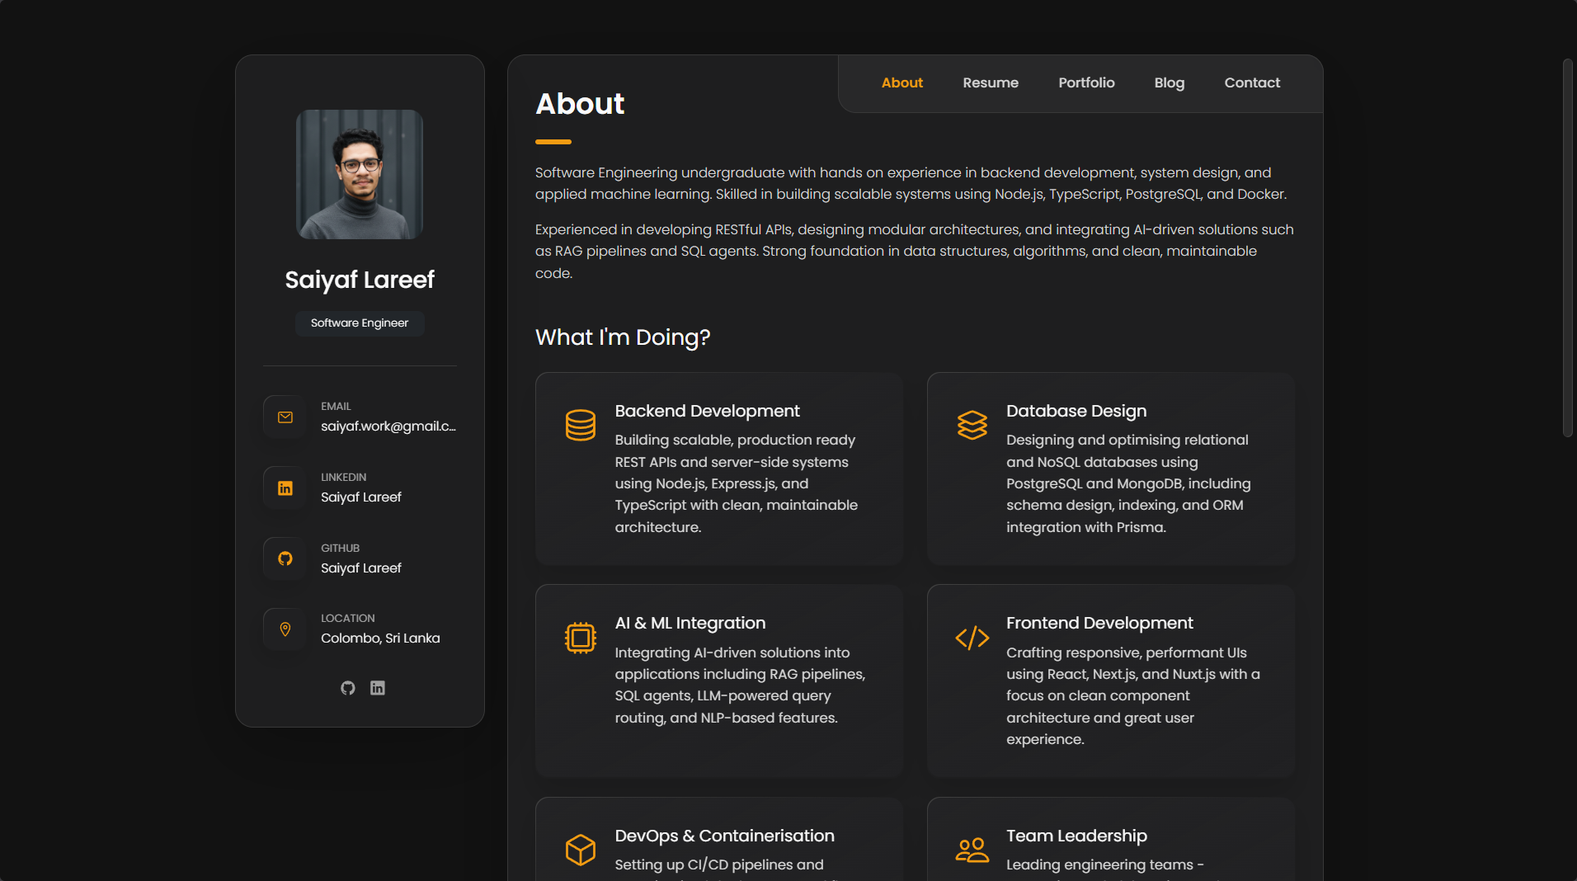Viewport: 1577px width, 881px height.
Task: Click the About page heading
Action: tap(580, 104)
